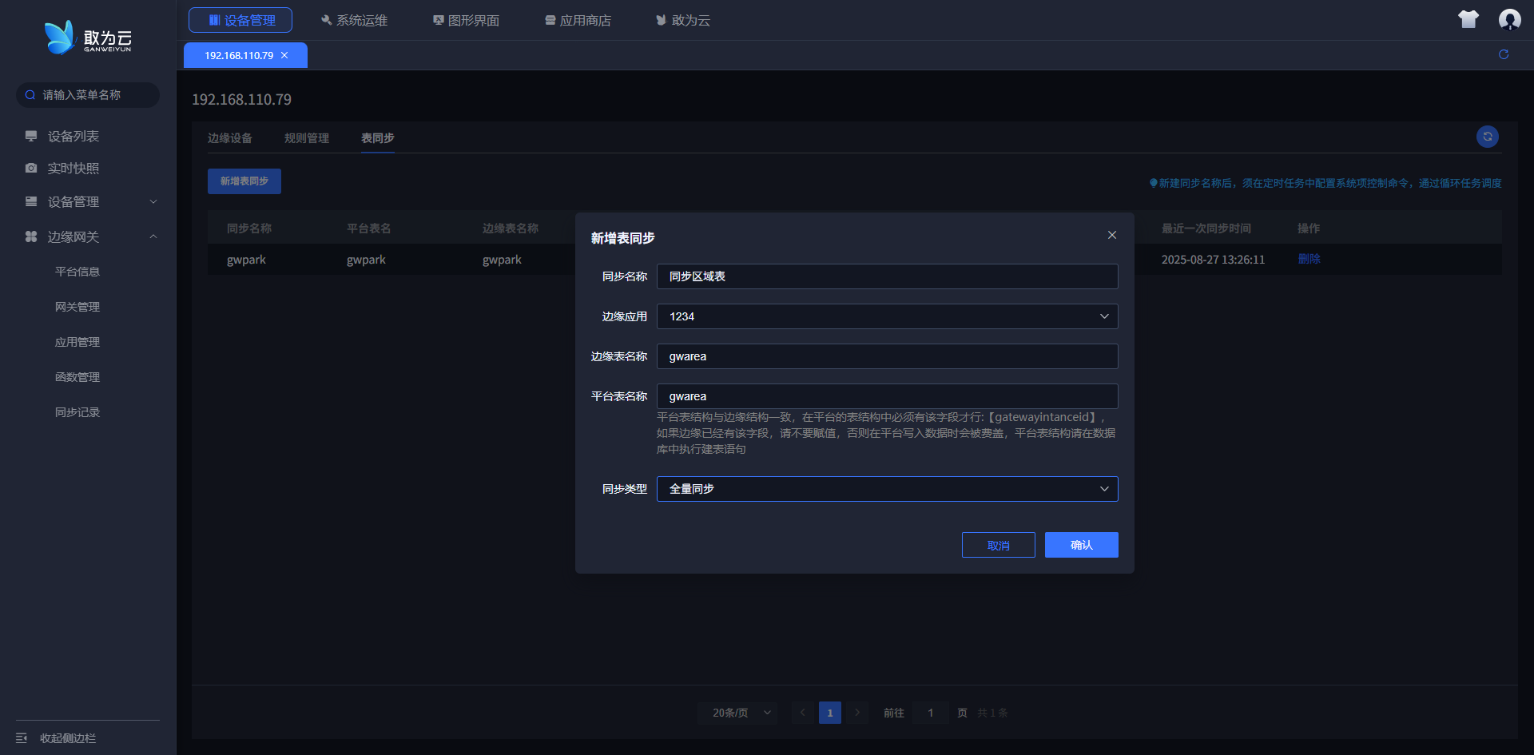Switch to the 系统运维 top menu
Viewport: 1534px width, 755px height.
pyautogui.click(x=354, y=20)
